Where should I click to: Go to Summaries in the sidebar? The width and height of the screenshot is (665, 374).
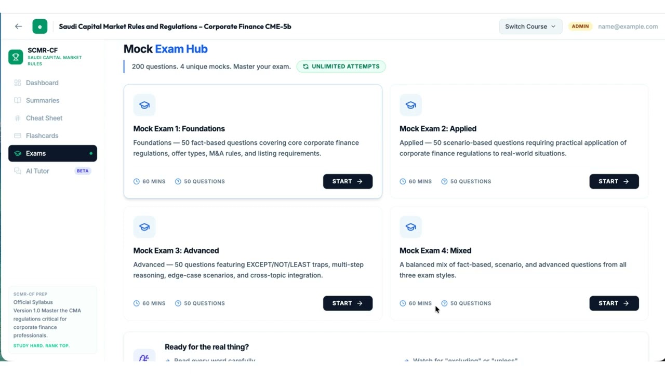coord(43,100)
